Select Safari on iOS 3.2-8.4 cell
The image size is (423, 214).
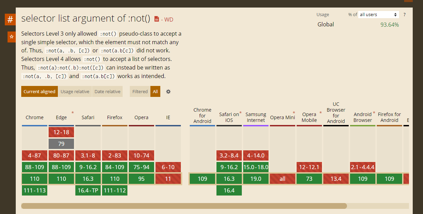pyautogui.click(x=229, y=155)
